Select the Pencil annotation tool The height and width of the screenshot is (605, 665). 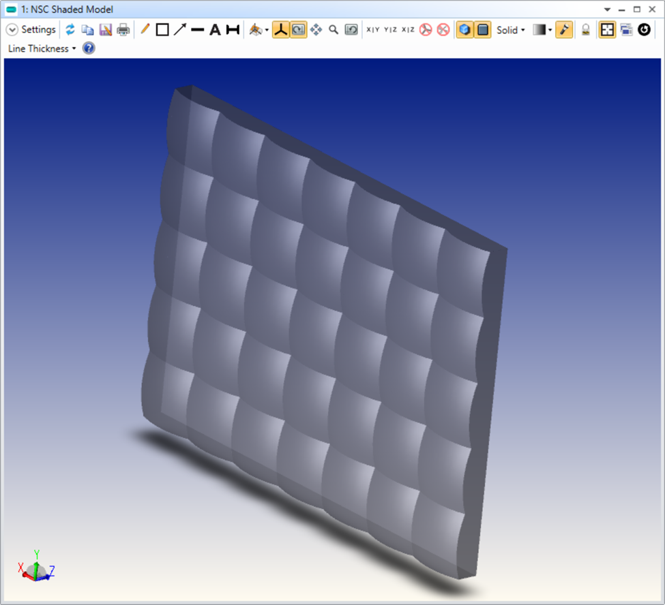144,29
